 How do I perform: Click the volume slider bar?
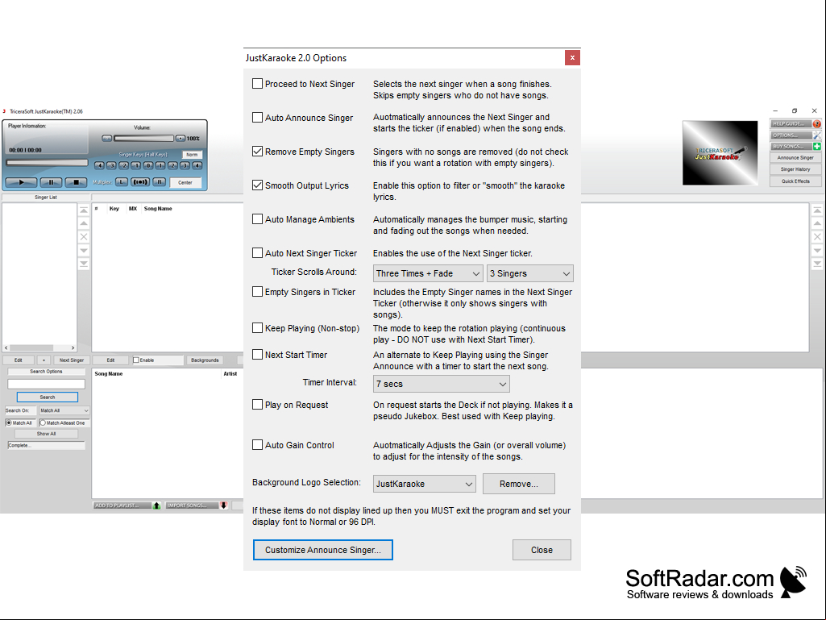pos(143,138)
